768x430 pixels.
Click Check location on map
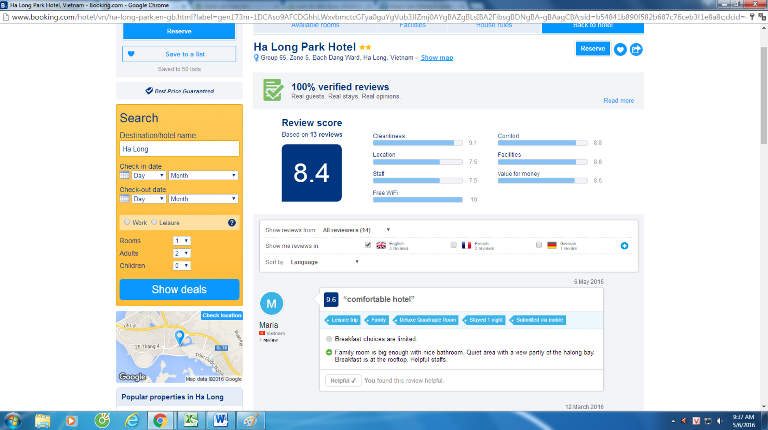coord(222,315)
